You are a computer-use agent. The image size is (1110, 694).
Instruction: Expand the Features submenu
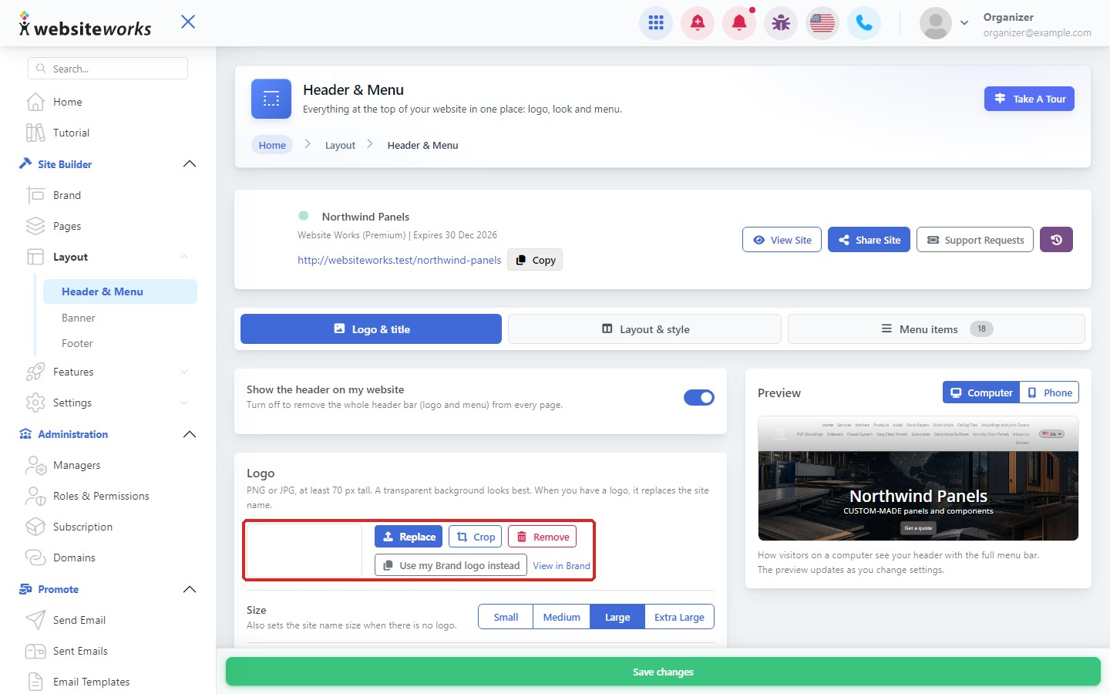(184, 372)
